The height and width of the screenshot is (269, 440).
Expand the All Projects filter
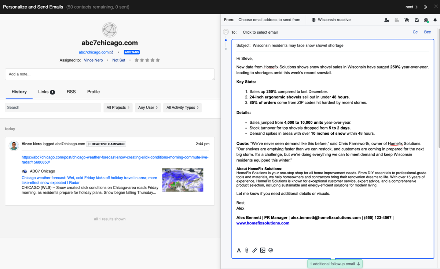[118, 108]
